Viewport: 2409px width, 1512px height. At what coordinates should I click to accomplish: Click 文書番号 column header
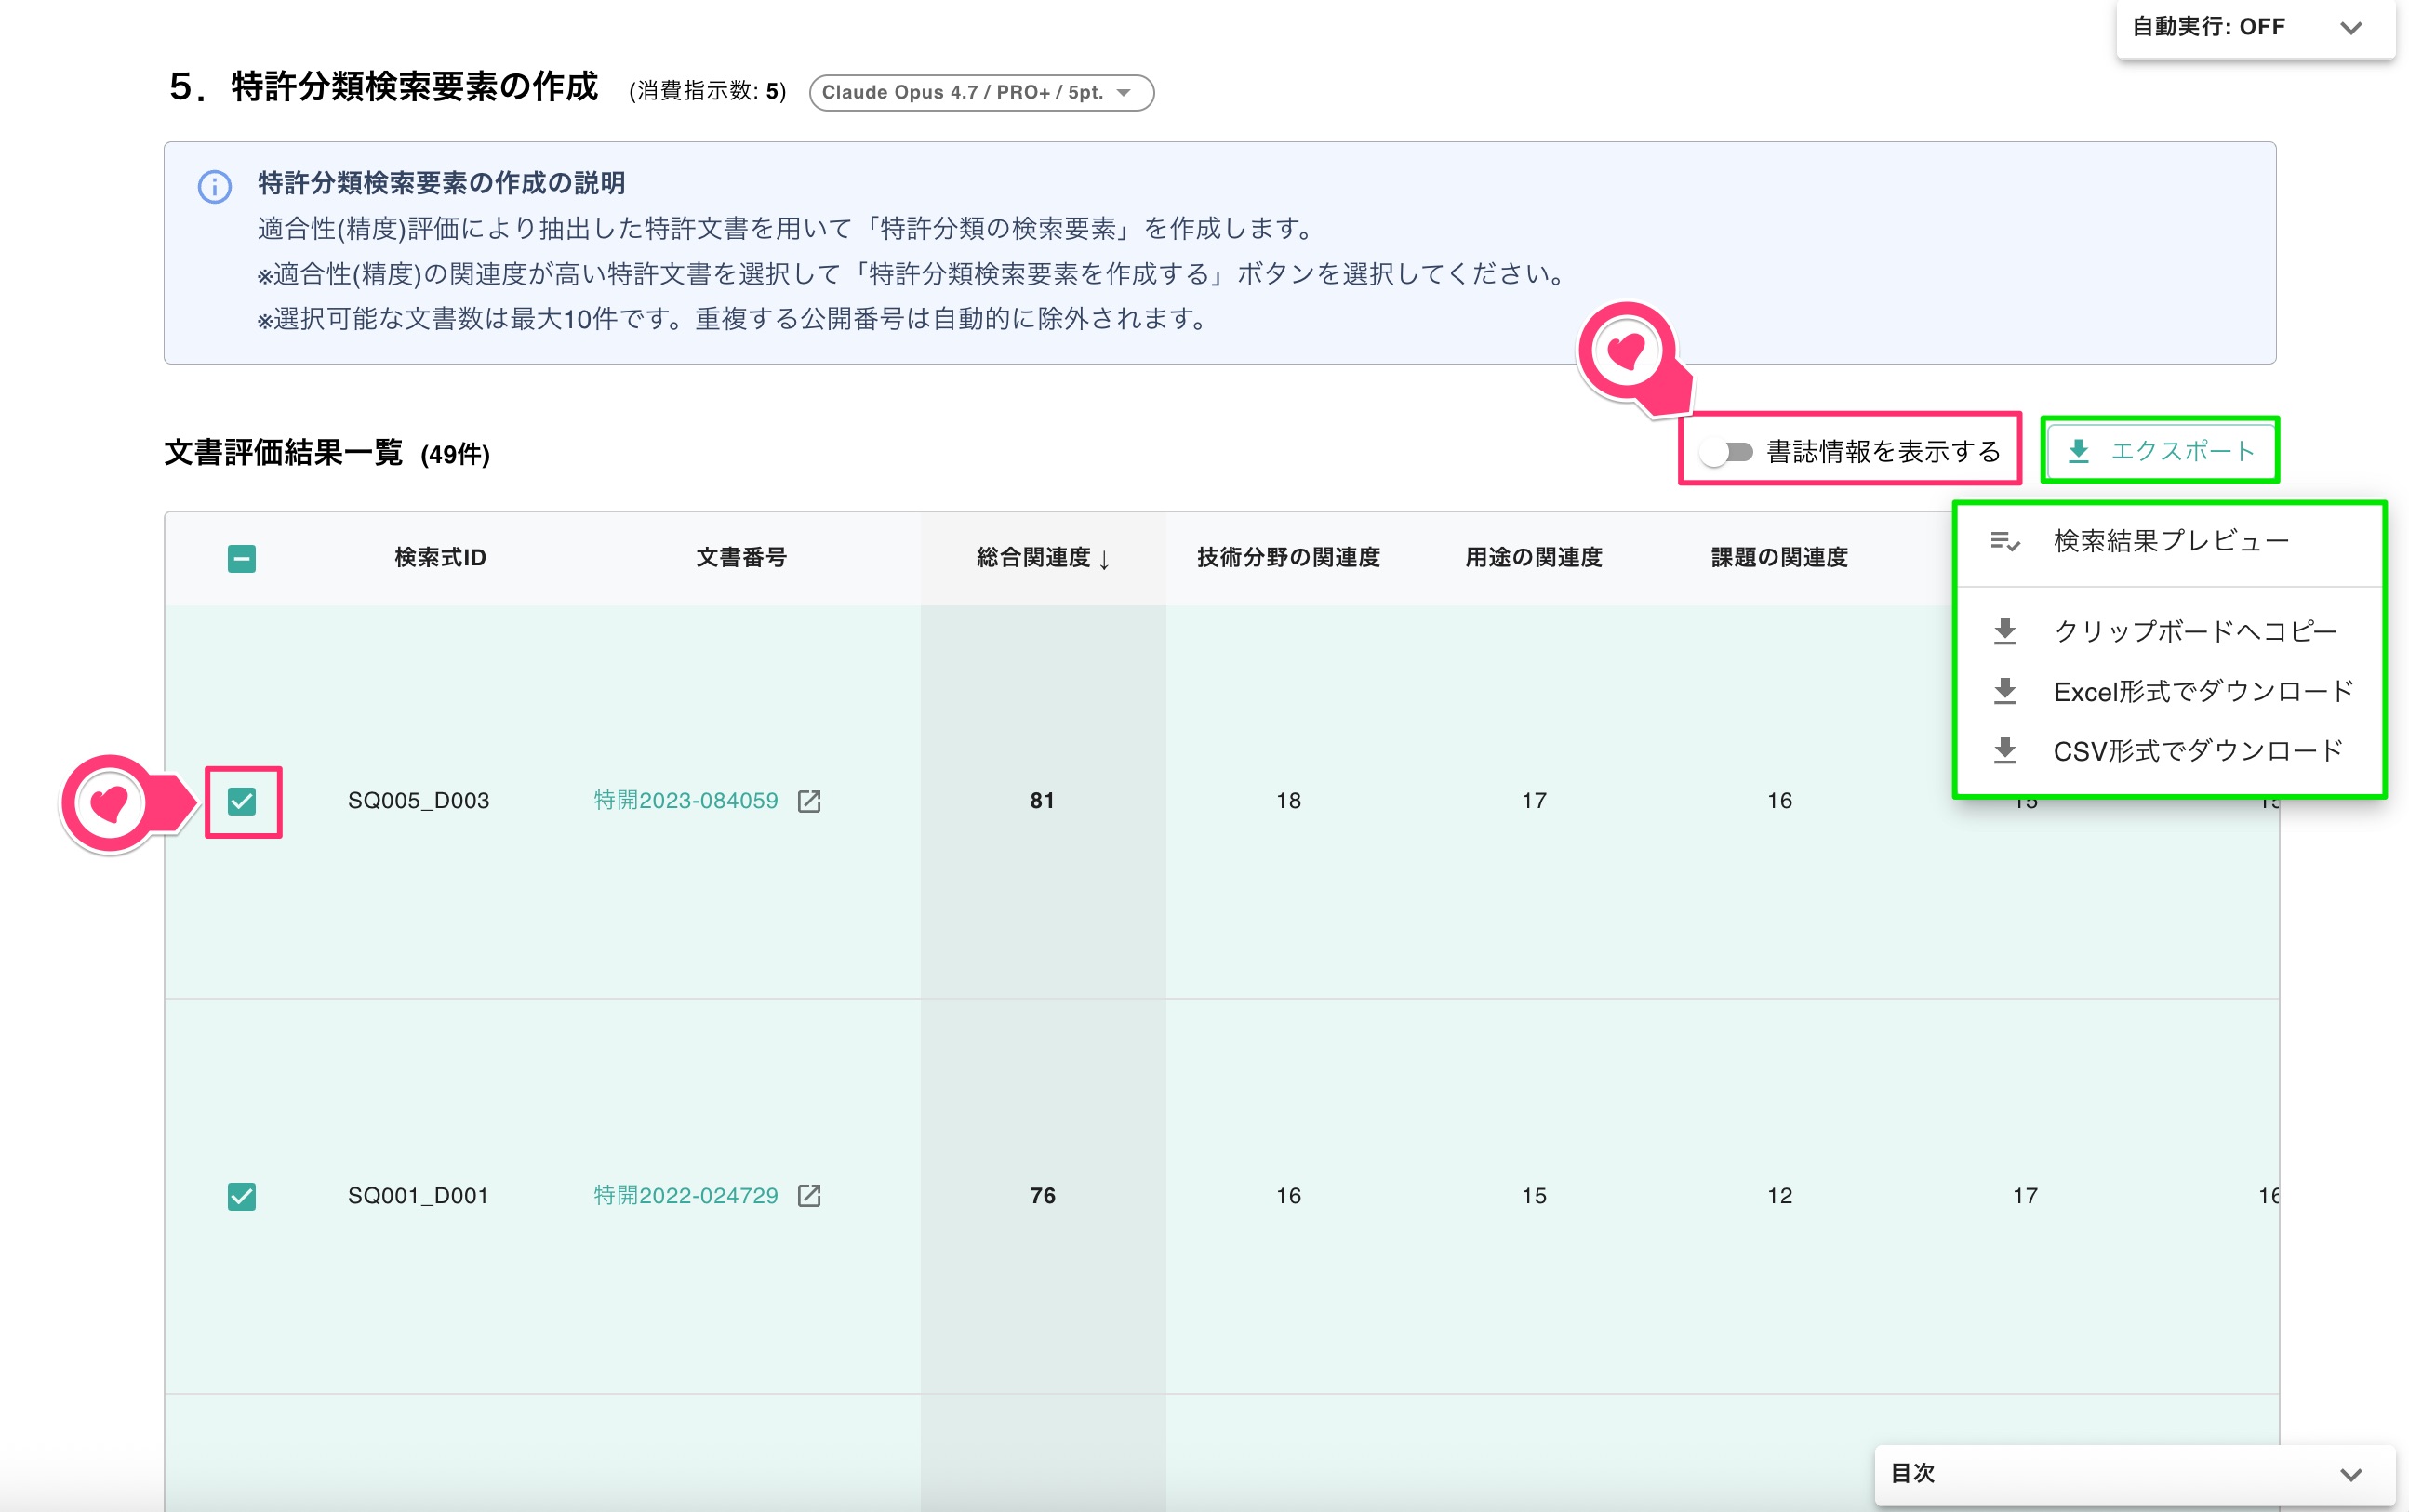[x=741, y=558]
